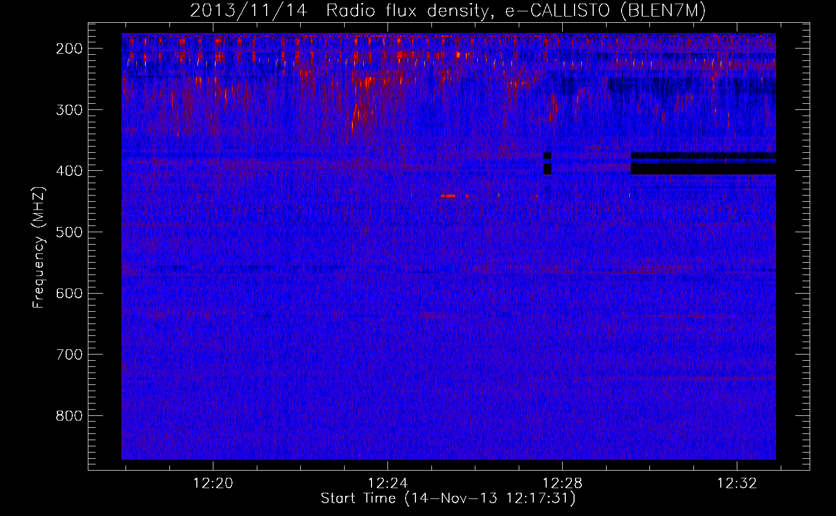The image size is (836, 516).
Task: Click the small black data-gap block near 12:28
Action: 548,169
